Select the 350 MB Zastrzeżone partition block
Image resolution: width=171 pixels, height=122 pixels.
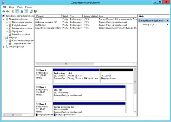[59, 76]
